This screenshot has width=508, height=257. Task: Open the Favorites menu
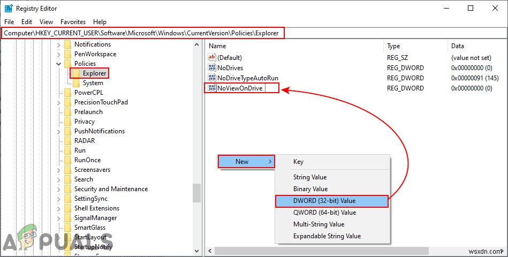73,22
